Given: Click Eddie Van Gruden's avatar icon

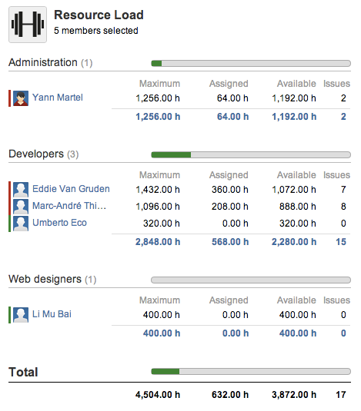Looking at the screenshot, I should click(21, 190).
